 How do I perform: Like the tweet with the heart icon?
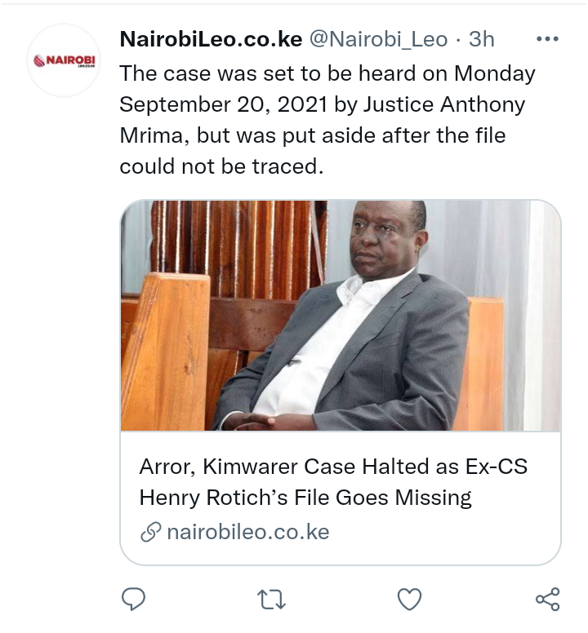pos(409,599)
